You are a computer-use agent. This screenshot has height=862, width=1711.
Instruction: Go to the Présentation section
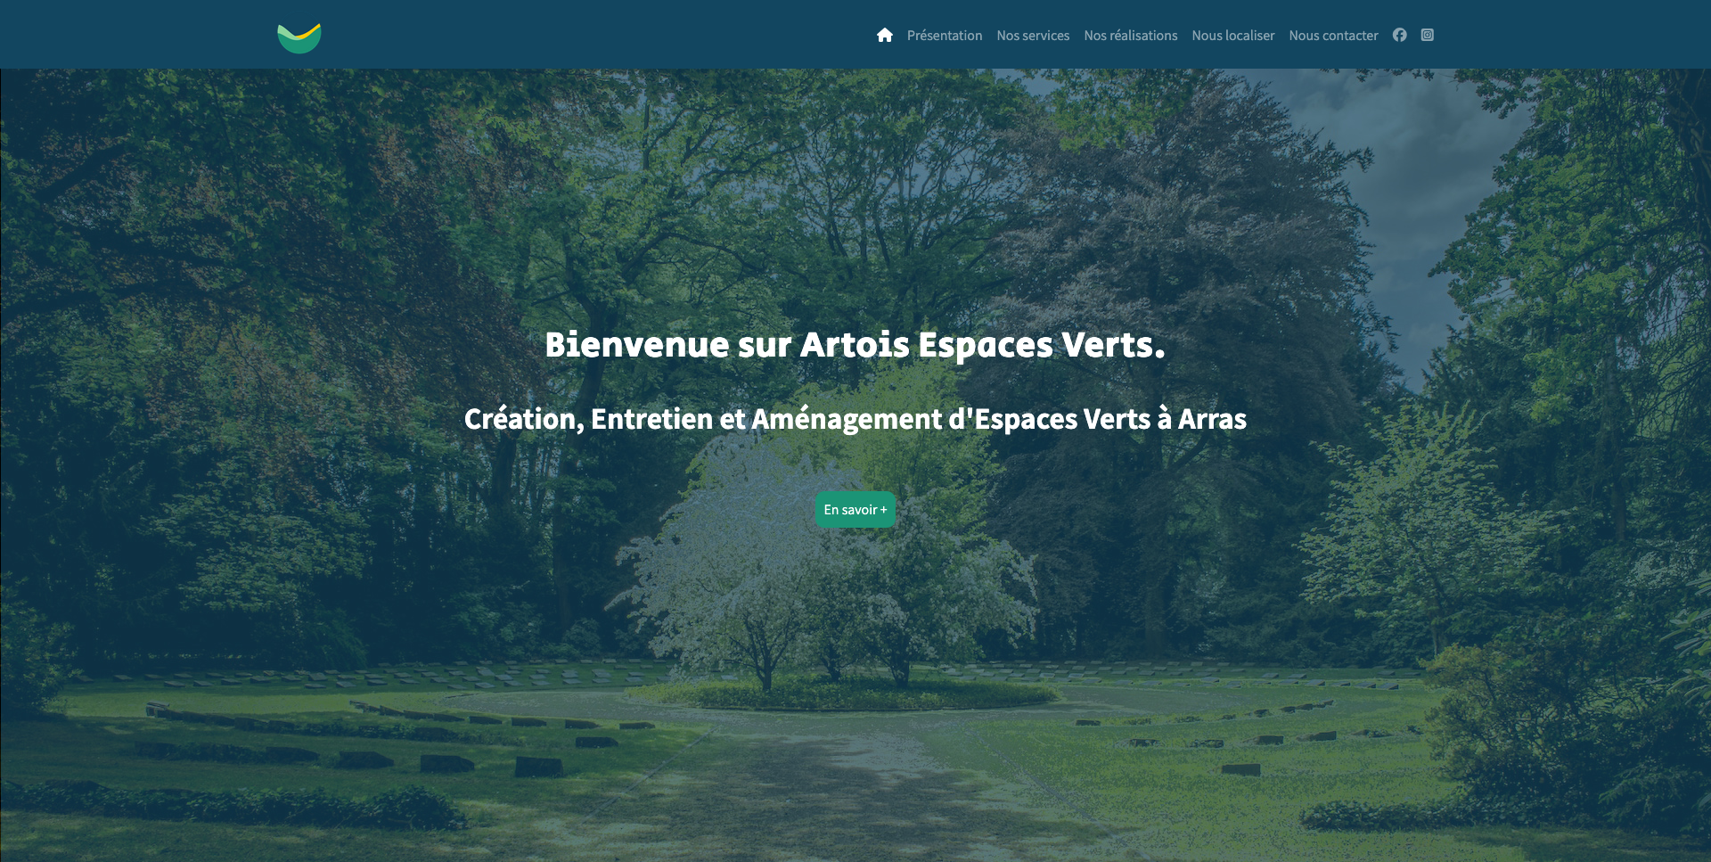(945, 36)
